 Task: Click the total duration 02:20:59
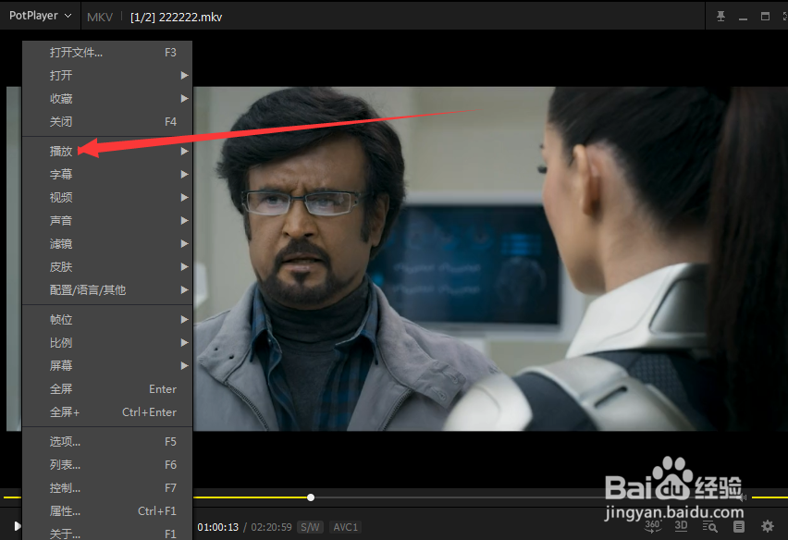pyautogui.click(x=271, y=527)
